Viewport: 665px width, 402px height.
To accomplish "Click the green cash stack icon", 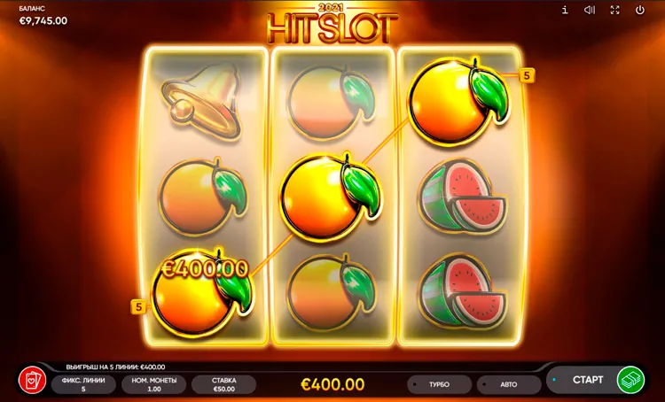I will click(630, 380).
